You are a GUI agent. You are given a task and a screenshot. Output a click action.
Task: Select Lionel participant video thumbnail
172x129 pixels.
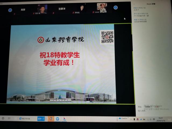pyautogui.click(x=102, y=8)
